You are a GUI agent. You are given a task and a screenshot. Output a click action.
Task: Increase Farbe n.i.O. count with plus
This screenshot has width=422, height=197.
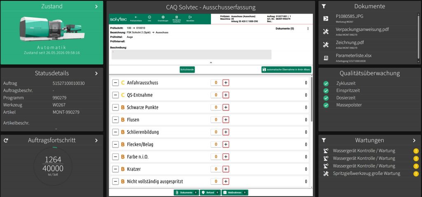[226, 157]
